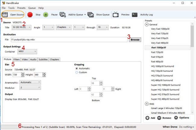Select the Very Fast 1080p30 preset
Image resolution: width=196 pixels, height=130 pixels.
pyautogui.click(x=160, y=29)
